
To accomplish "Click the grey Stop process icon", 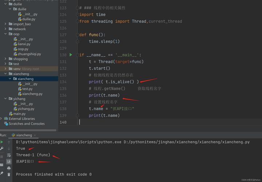I will 2,157.
